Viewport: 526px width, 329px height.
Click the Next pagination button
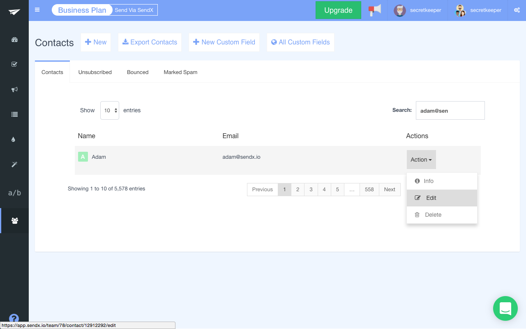(390, 189)
